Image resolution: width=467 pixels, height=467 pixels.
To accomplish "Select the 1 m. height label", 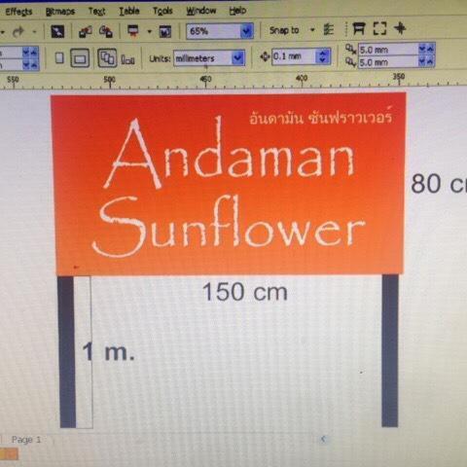I will pos(108,352).
